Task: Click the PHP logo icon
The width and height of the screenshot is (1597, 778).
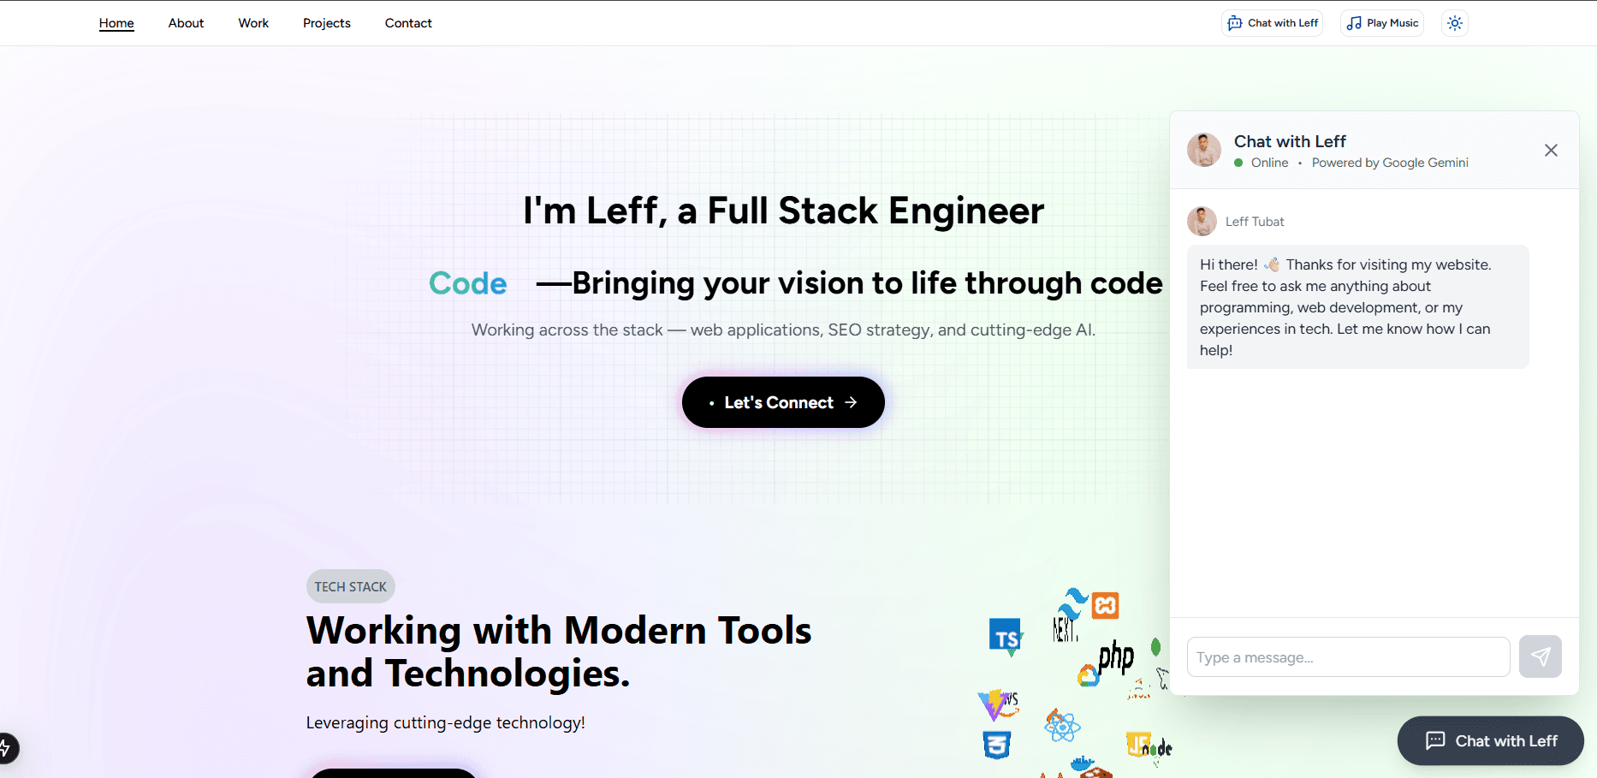Action: click(x=1116, y=657)
